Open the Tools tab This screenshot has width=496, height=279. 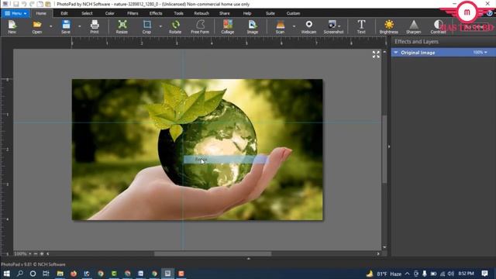[x=178, y=13]
